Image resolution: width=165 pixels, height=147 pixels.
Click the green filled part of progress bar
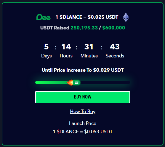(51, 82)
